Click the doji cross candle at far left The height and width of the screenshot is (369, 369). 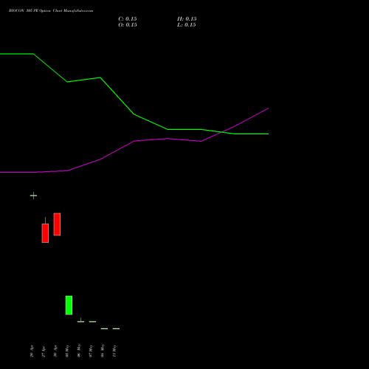33,196
